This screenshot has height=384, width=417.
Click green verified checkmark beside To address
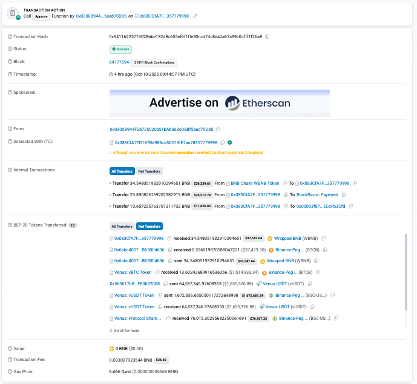click(x=230, y=142)
